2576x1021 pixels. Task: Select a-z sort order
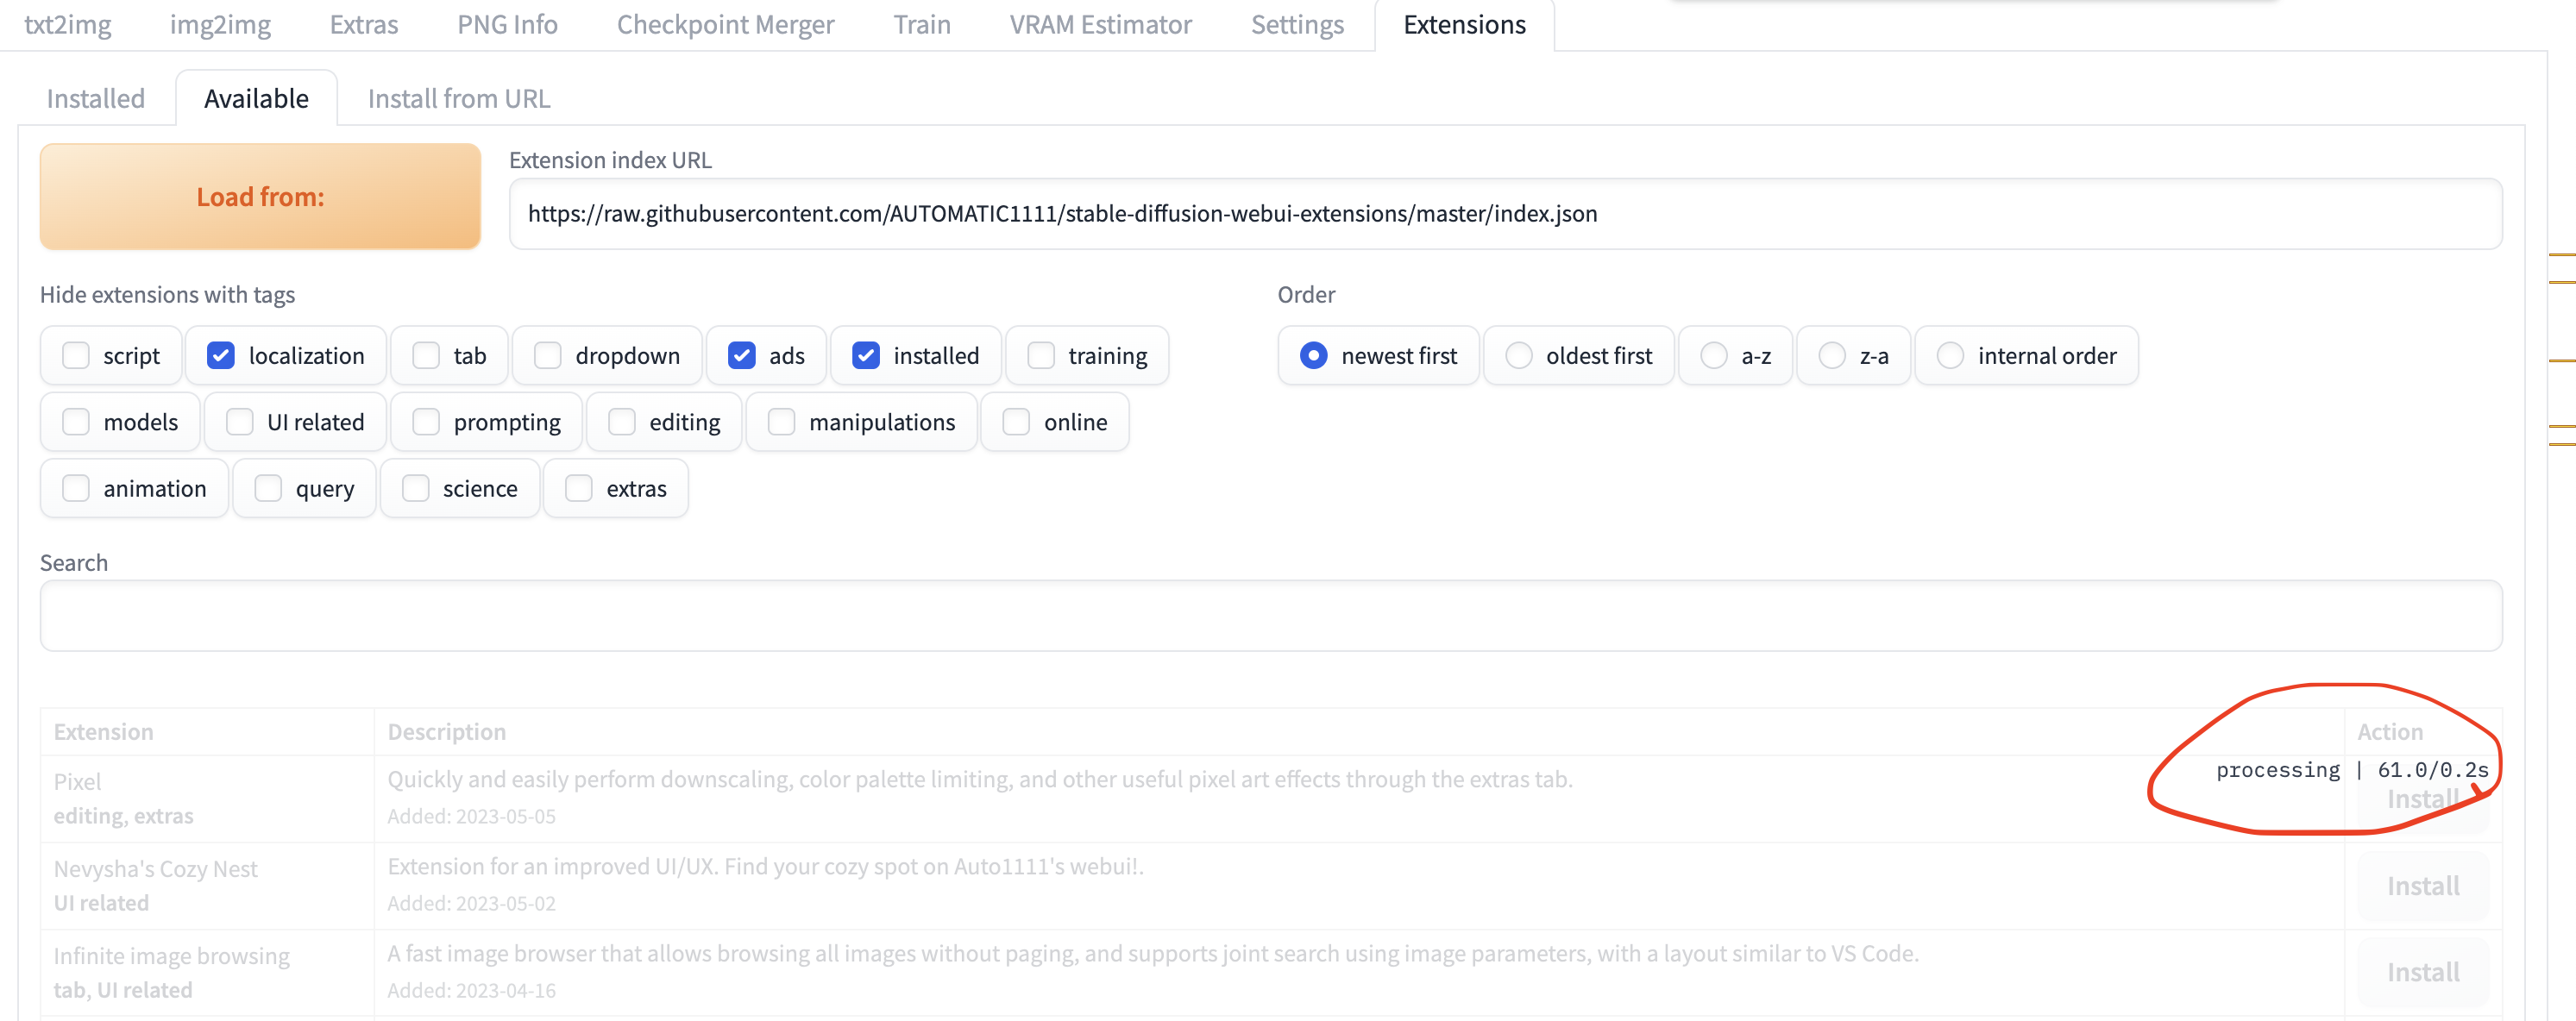[x=1713, y=355]
